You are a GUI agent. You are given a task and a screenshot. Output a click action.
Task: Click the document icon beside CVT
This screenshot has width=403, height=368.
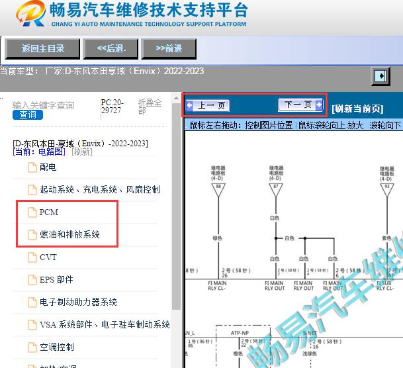click(x=32, y=257)
